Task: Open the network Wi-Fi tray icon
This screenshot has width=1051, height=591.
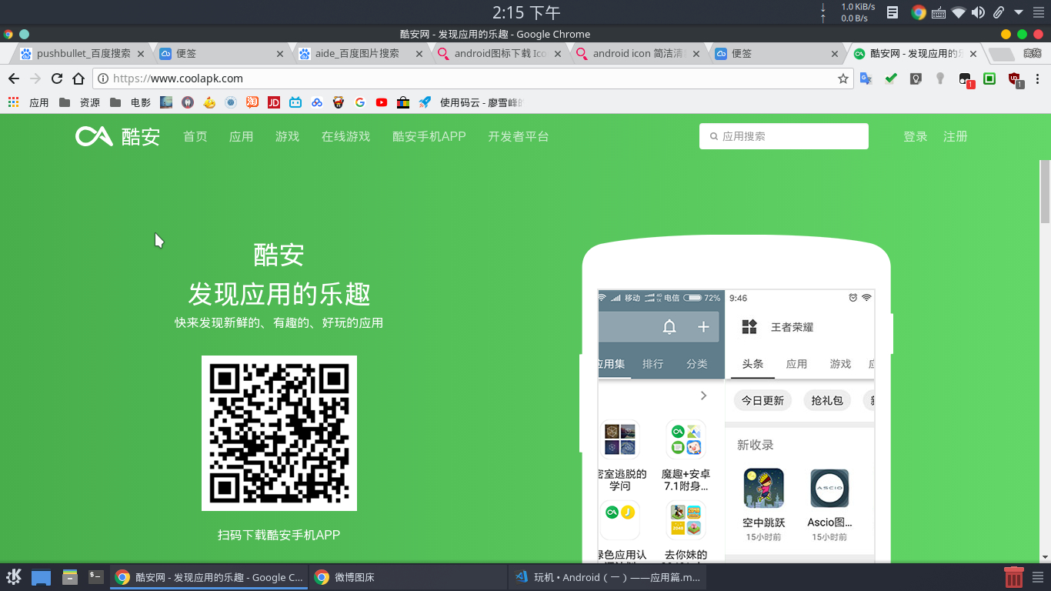Action: (958, 12)
